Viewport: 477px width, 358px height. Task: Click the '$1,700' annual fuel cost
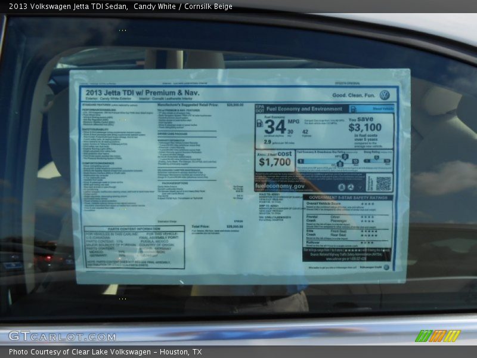(275, 162)
